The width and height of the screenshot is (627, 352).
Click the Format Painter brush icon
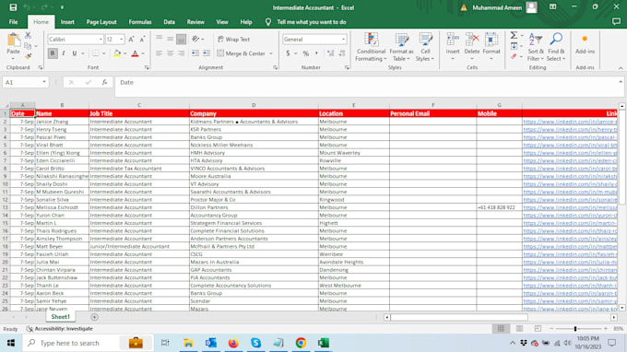[x=28, y=56]
